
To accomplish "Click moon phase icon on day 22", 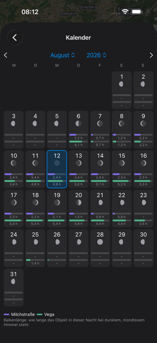I will coord(122,203).
